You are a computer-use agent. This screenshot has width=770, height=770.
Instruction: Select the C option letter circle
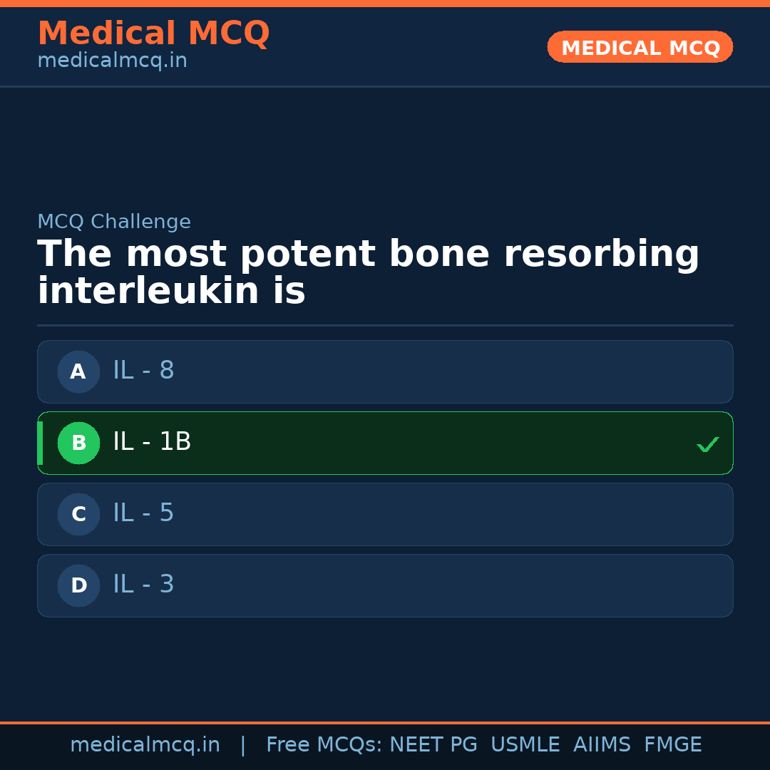click(x=78, y=514)
